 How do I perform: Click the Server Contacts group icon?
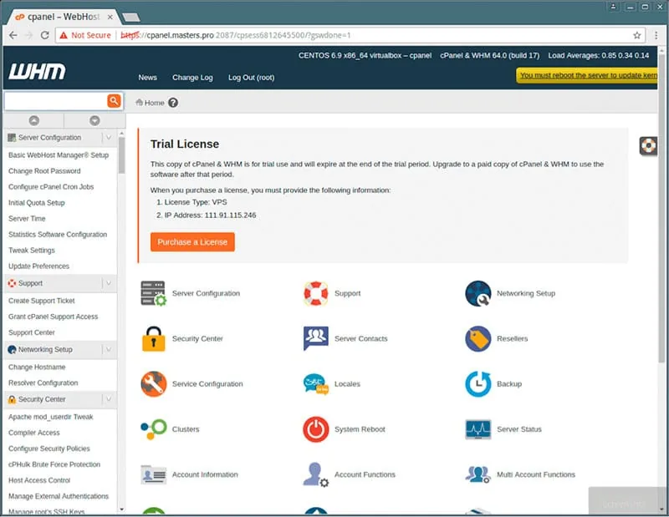tap(316, 338)
